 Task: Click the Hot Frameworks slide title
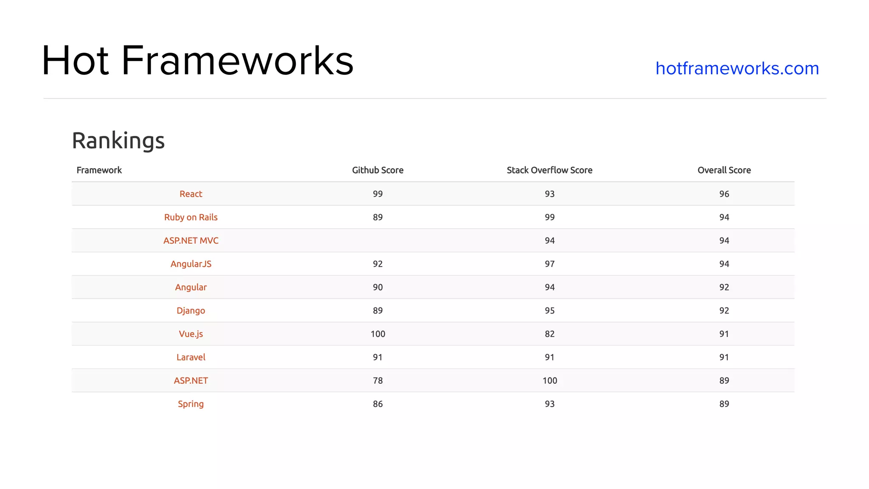click(197, 61)
